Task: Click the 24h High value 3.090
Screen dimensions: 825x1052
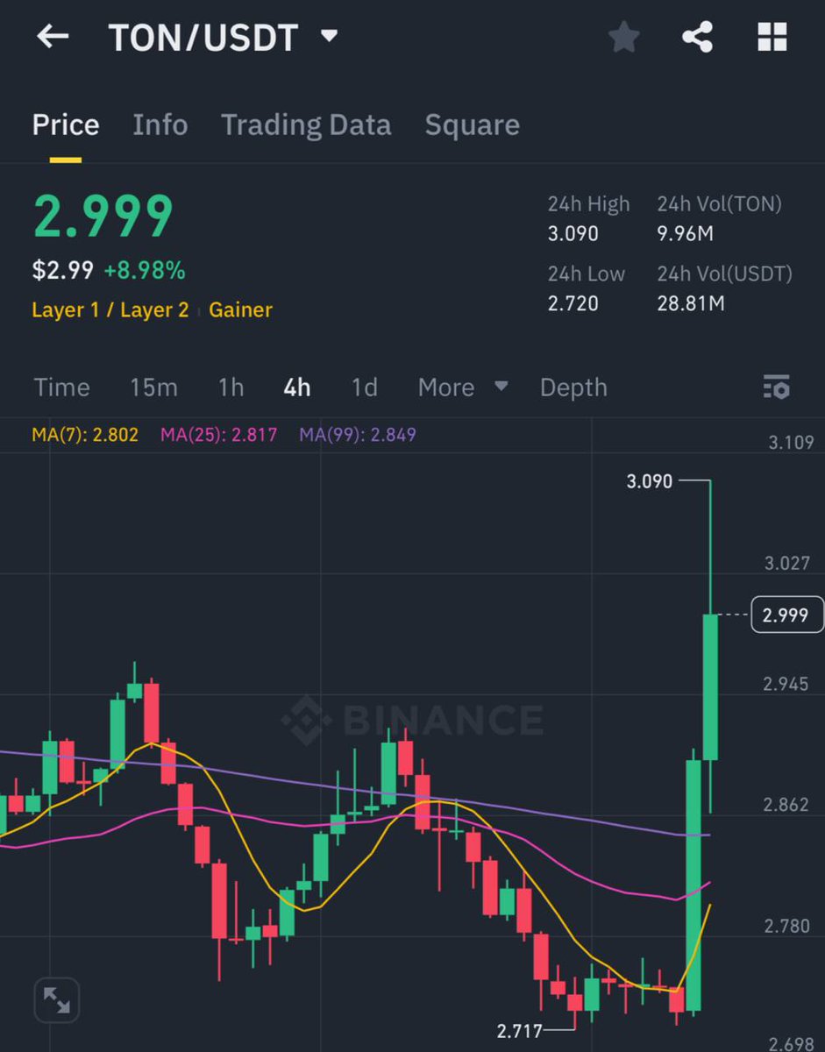Action: (x=573, y=234)
